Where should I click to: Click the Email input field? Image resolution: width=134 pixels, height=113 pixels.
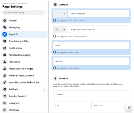91,45
